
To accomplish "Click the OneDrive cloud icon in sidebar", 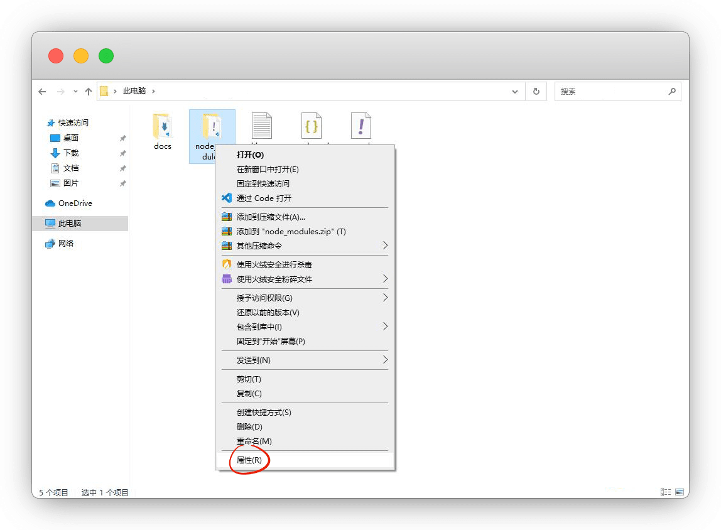I will coord(50,203).
